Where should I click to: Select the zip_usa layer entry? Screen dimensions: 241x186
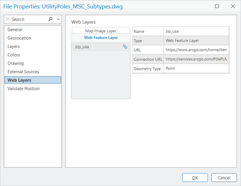96,47
